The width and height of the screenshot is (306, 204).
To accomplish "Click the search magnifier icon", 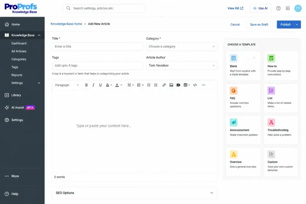I will pos(68,8).
